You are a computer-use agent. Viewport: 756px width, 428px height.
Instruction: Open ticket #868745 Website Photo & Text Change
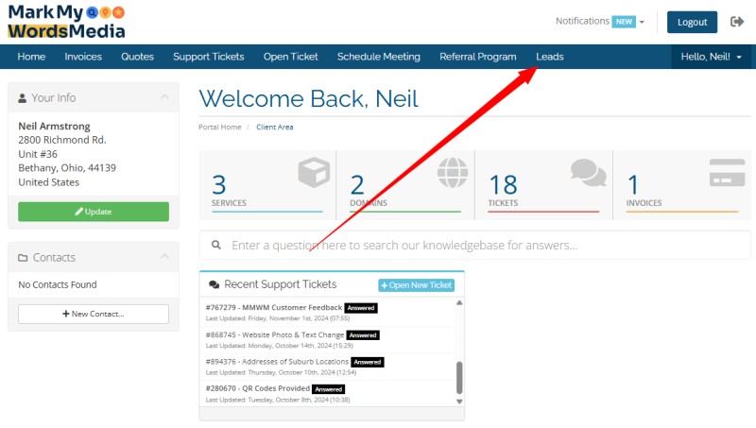pos(275,334)
